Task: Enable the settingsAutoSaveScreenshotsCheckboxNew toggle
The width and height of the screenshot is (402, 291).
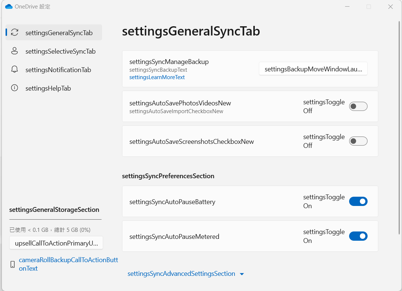Action: tap(358, 141)
